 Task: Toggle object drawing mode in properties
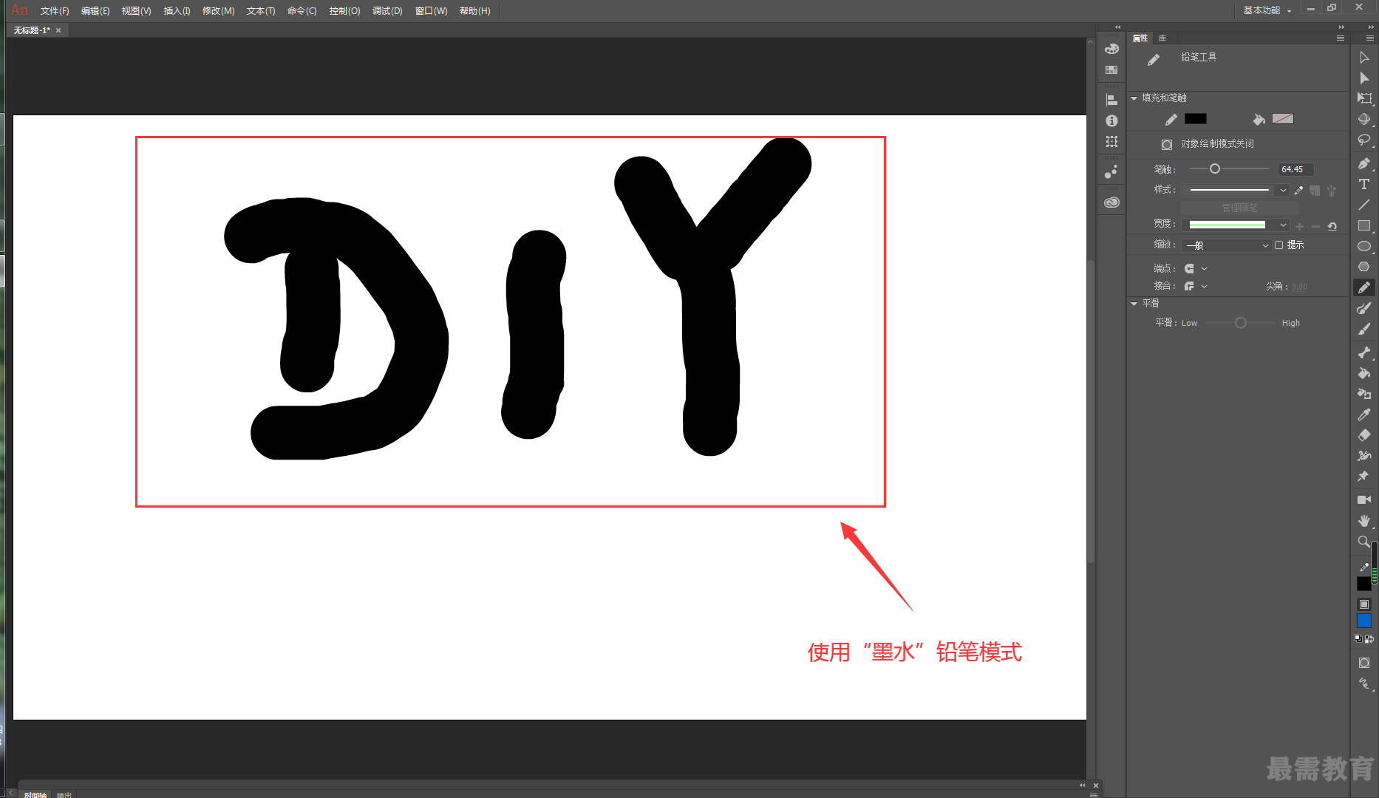click(x=1167, y=145)
